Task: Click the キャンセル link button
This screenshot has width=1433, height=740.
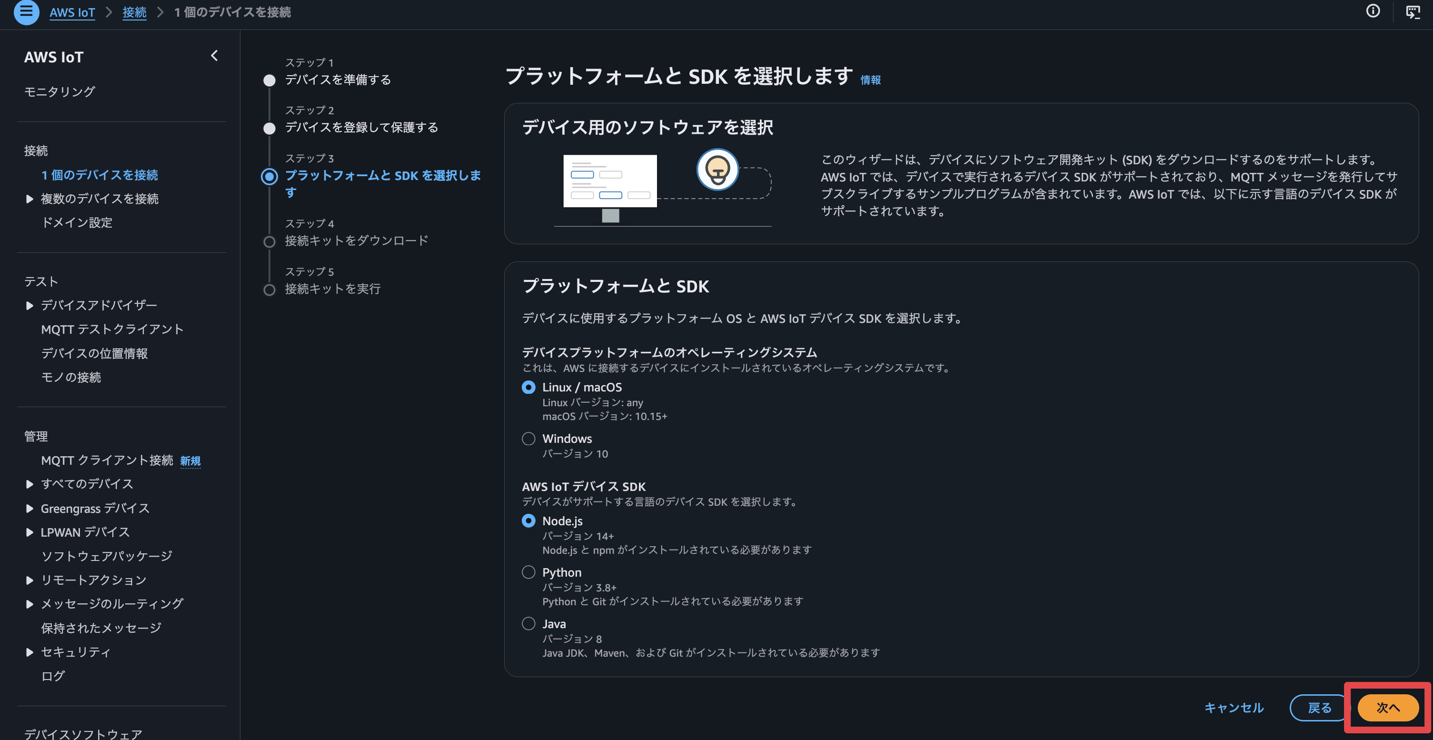Action: pos(1234,708)
